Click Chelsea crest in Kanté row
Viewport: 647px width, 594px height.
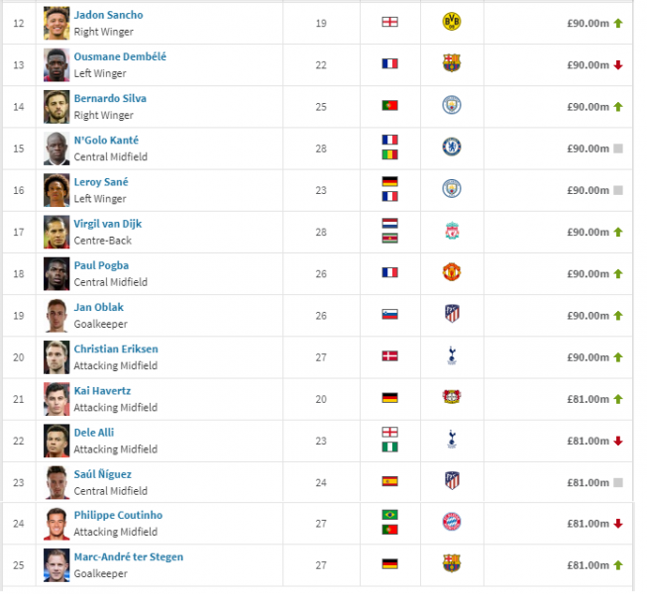(452, 148)
